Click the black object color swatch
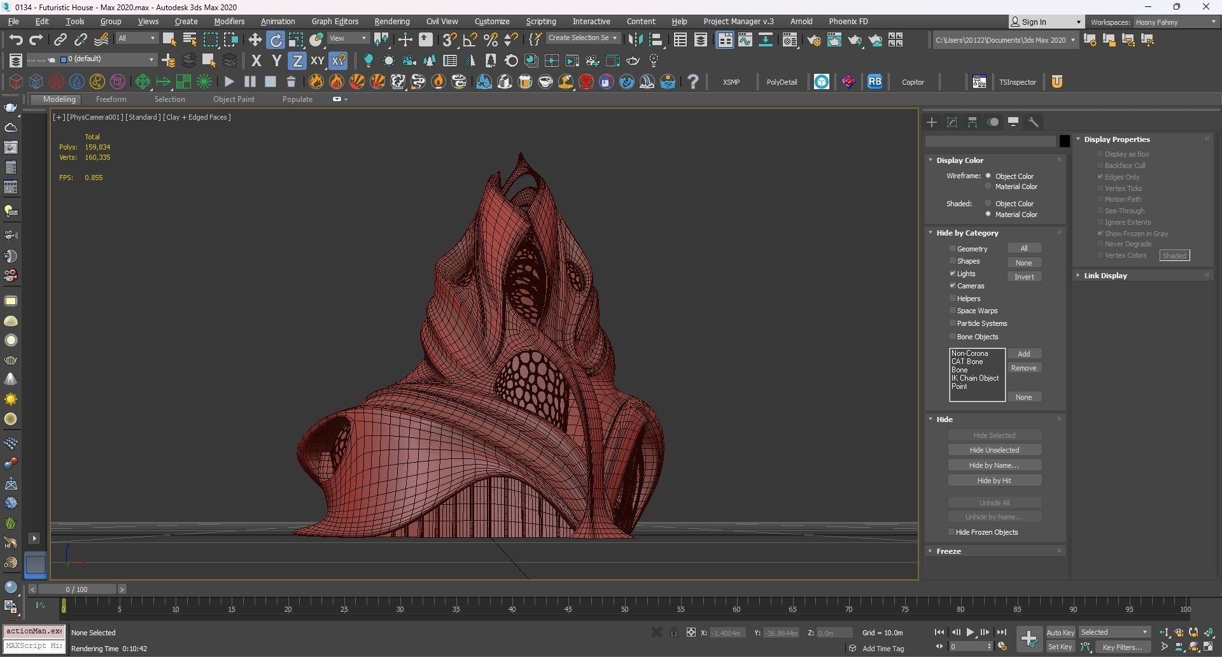 tap(1064, 141)
